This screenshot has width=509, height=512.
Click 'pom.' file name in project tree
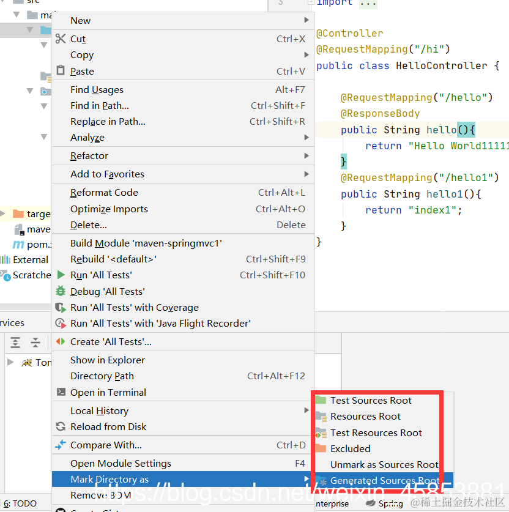(x=39, y=244)
